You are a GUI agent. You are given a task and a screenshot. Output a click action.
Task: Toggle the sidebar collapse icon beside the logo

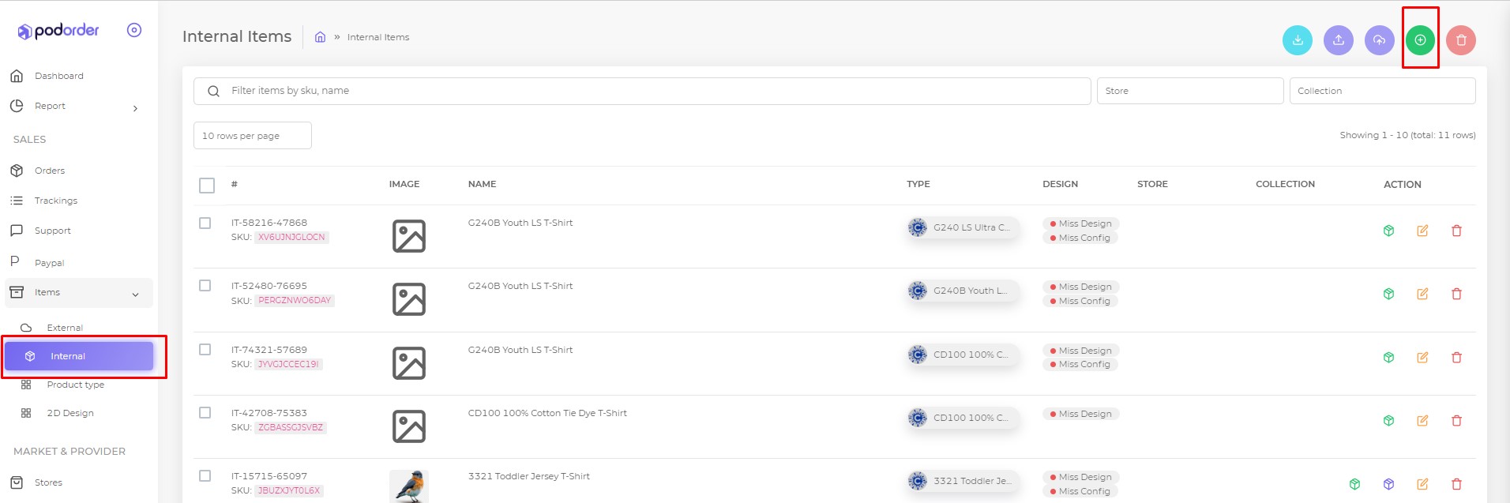(134, 30)
